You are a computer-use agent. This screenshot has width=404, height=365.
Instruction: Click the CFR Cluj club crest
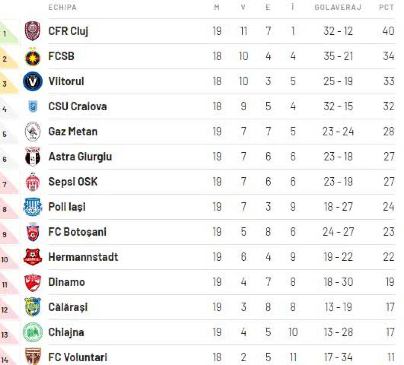33,31
